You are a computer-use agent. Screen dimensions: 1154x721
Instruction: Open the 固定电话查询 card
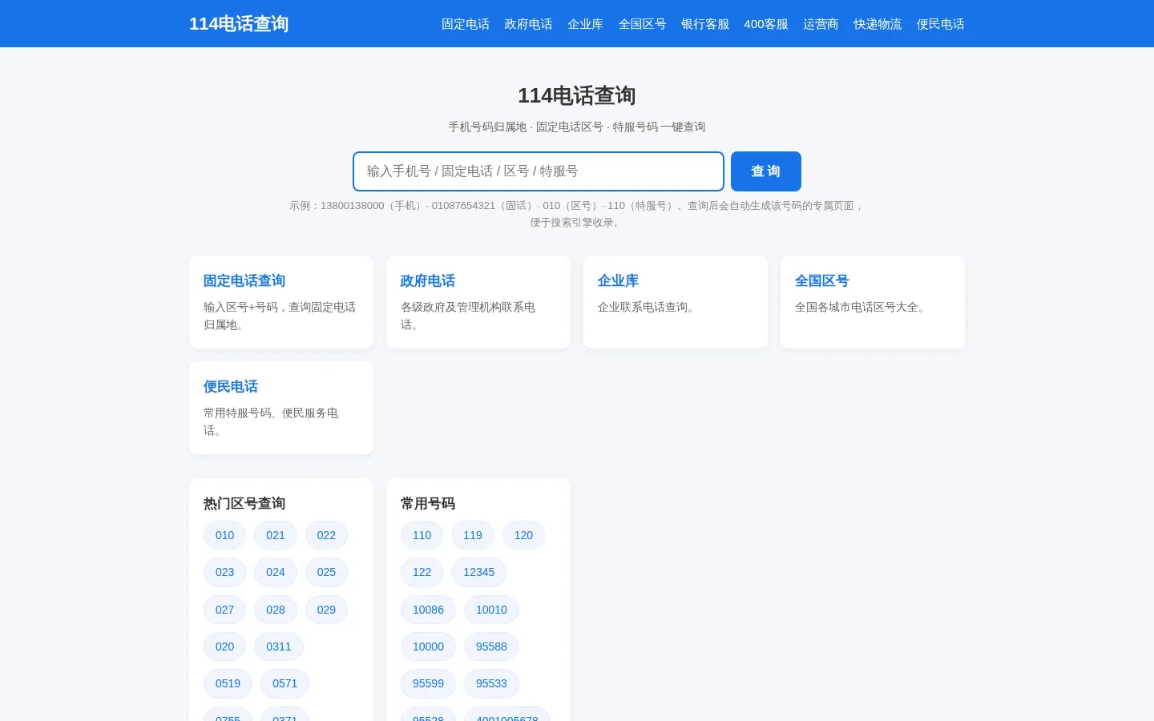coord(281,302)
